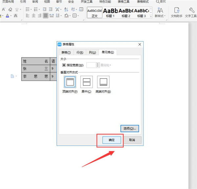Click the Chinese text layout icon
The width and height of the screenshot is (197, 189).
[x=57, y=10]
